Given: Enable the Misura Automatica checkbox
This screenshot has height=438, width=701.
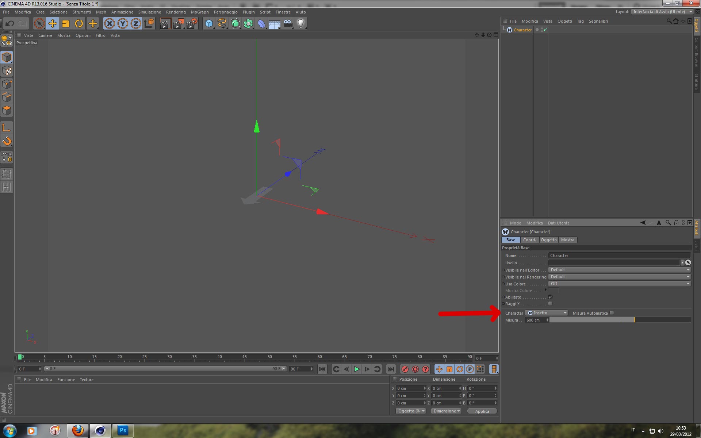Looking at the screenshot, I should tap(612, 313).
